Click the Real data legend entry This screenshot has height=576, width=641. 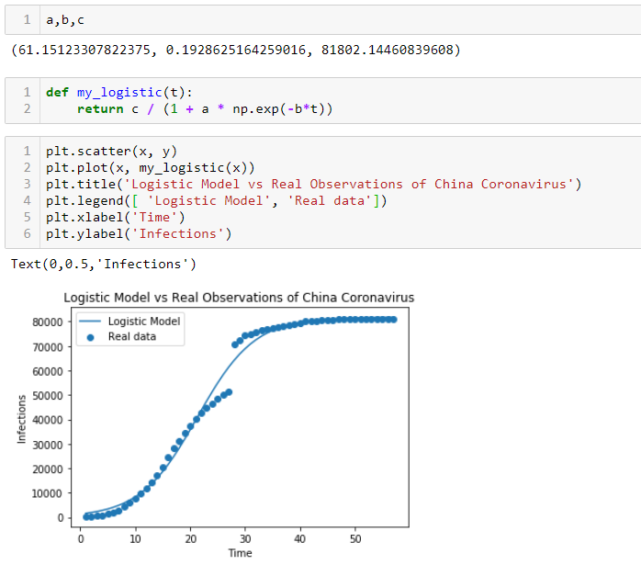[x=121, y=337]
